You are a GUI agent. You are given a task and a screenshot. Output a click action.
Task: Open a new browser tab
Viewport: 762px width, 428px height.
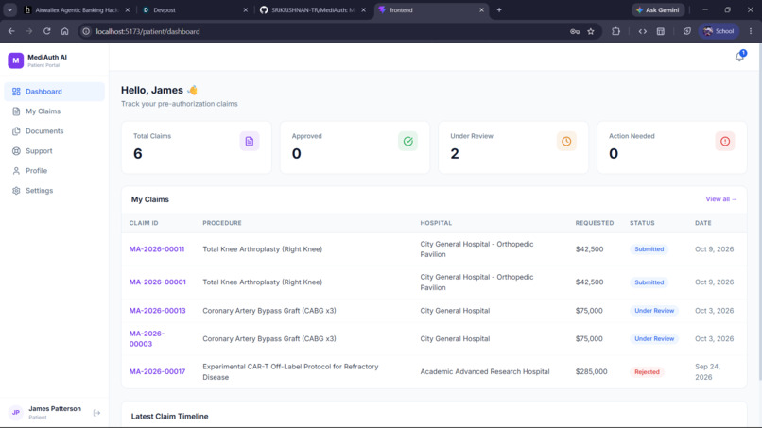click(498, 9)
